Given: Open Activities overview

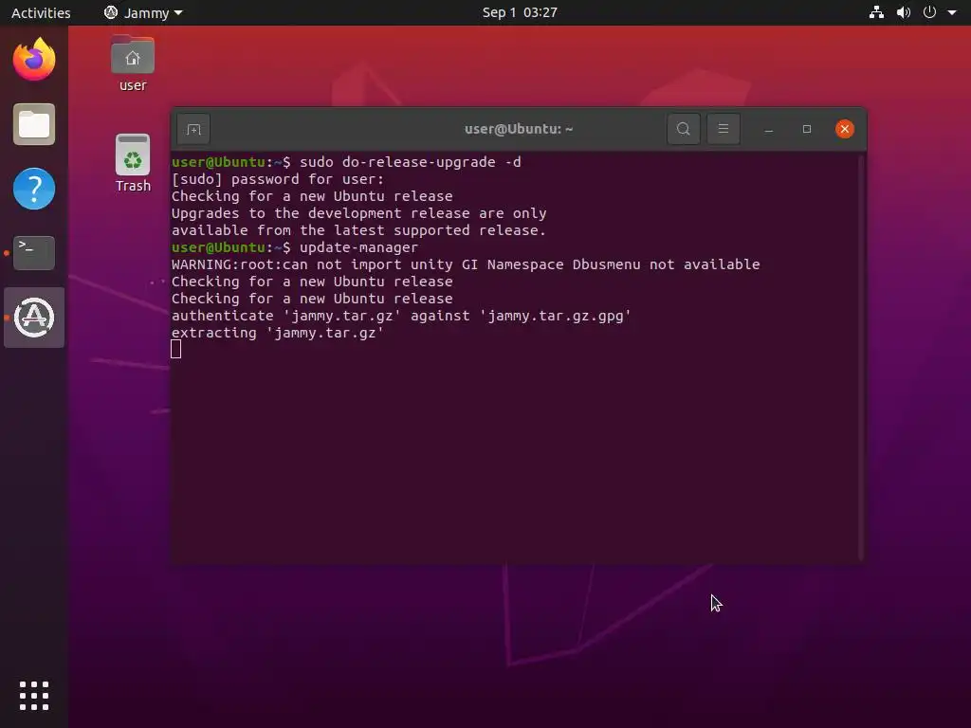Looking at the screenshot, I should click(x=41, y=12).
